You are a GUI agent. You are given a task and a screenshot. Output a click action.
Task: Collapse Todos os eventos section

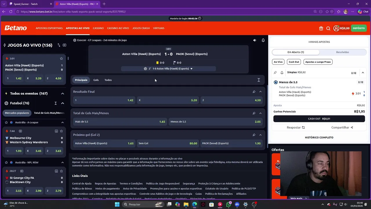62,93
